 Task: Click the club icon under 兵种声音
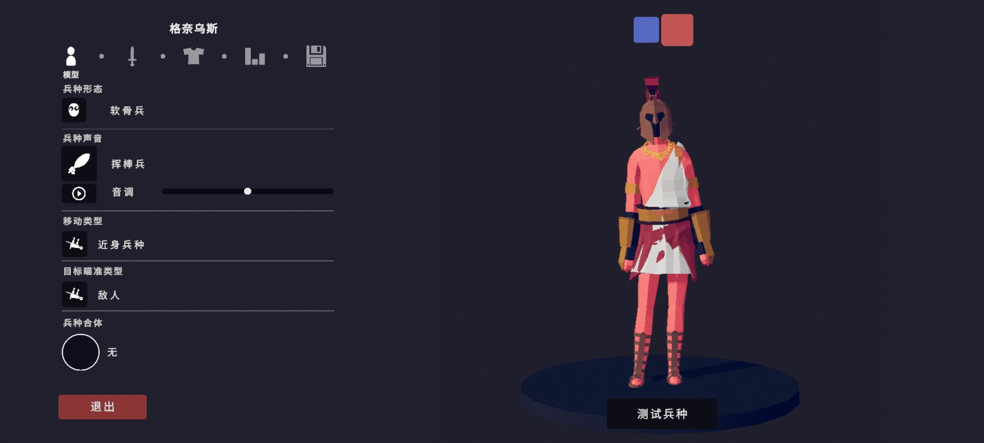79,163
